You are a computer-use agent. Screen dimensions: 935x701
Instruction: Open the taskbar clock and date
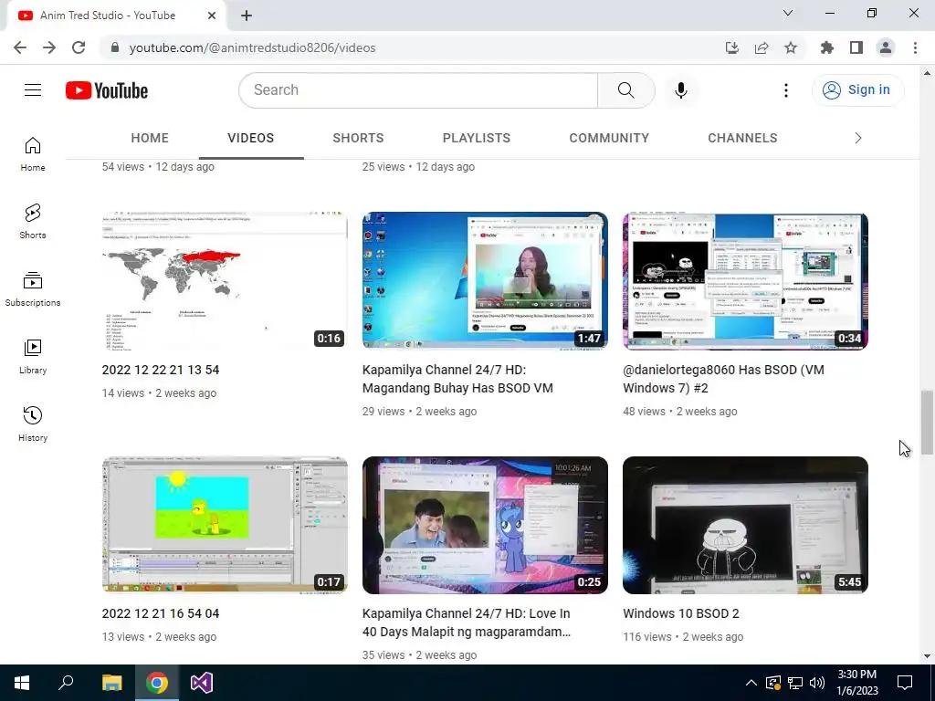[x=857, y=683]
